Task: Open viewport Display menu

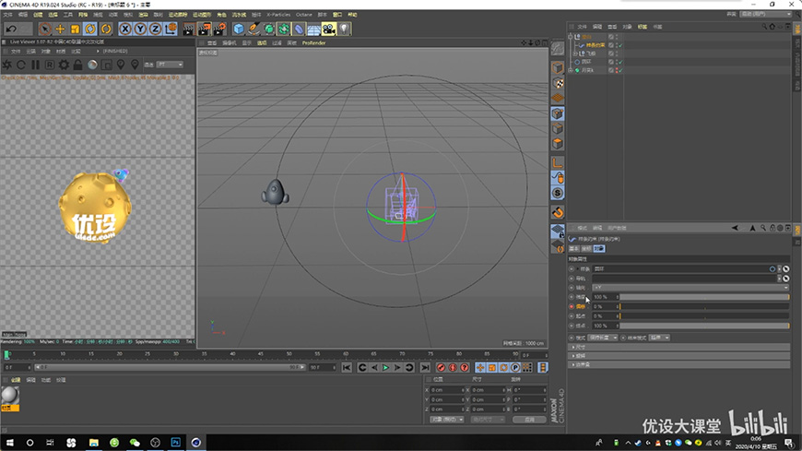Action: 246,43
